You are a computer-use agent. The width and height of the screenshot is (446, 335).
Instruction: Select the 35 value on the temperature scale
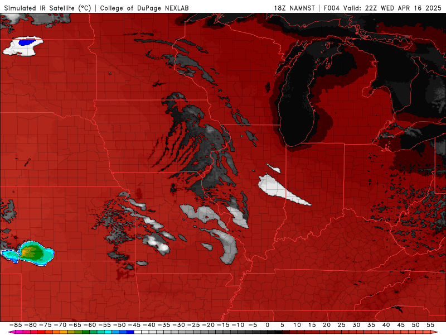[x=371, y=325]
